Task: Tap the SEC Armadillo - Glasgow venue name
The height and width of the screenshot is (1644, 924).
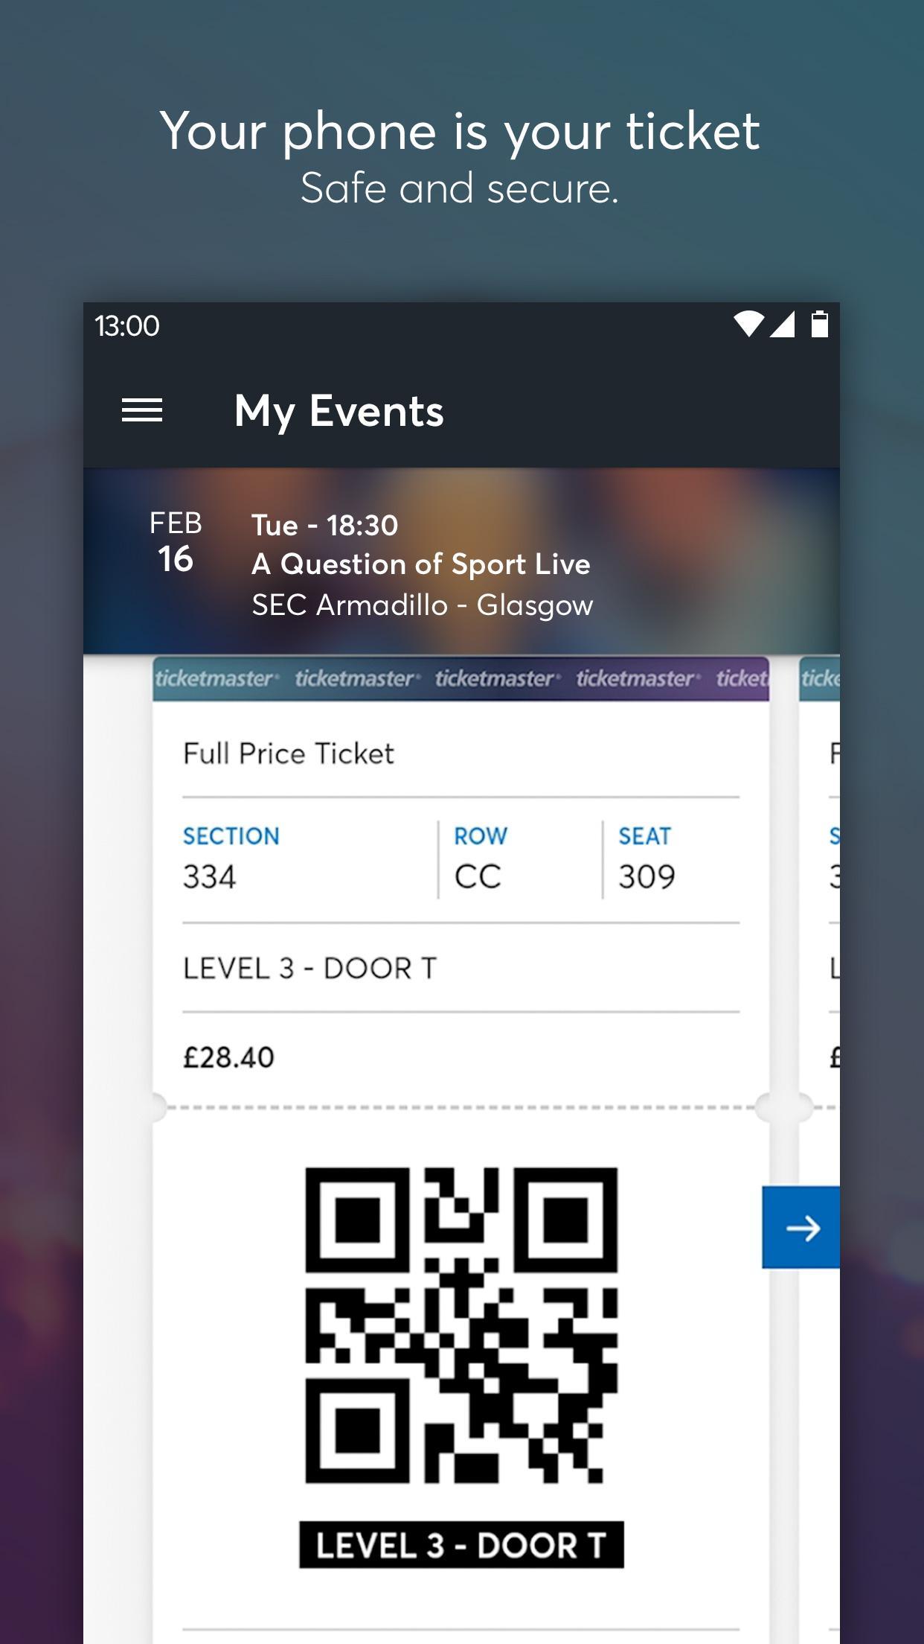Action: [x=423, y=605]
